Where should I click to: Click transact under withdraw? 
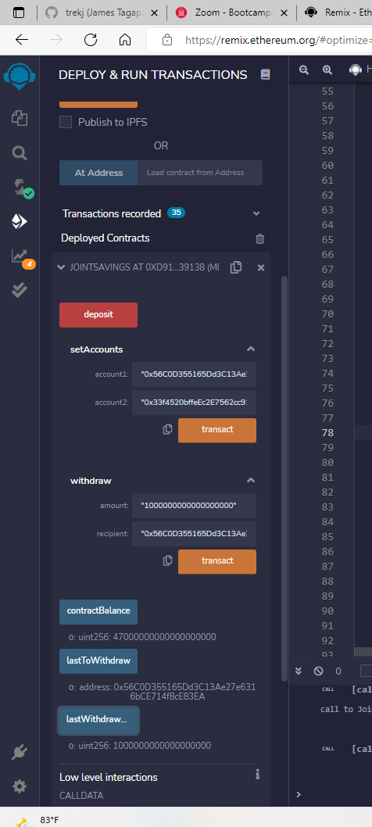[x=217, y=562]
